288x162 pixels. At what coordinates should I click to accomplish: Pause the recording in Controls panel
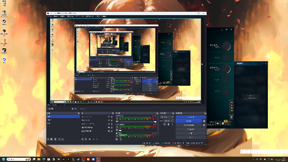click(x=204, y=121)
